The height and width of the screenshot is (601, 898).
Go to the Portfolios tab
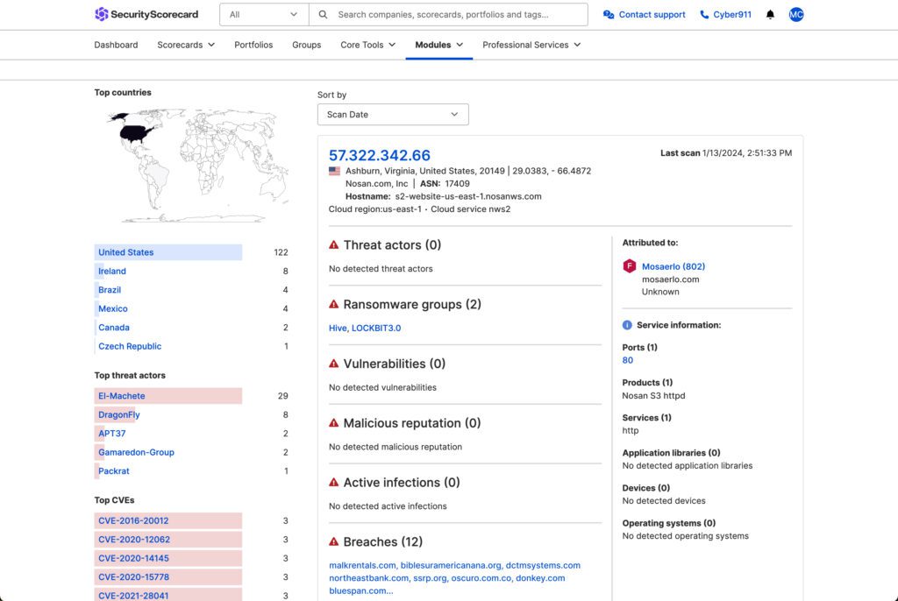(x=253, y=45)
